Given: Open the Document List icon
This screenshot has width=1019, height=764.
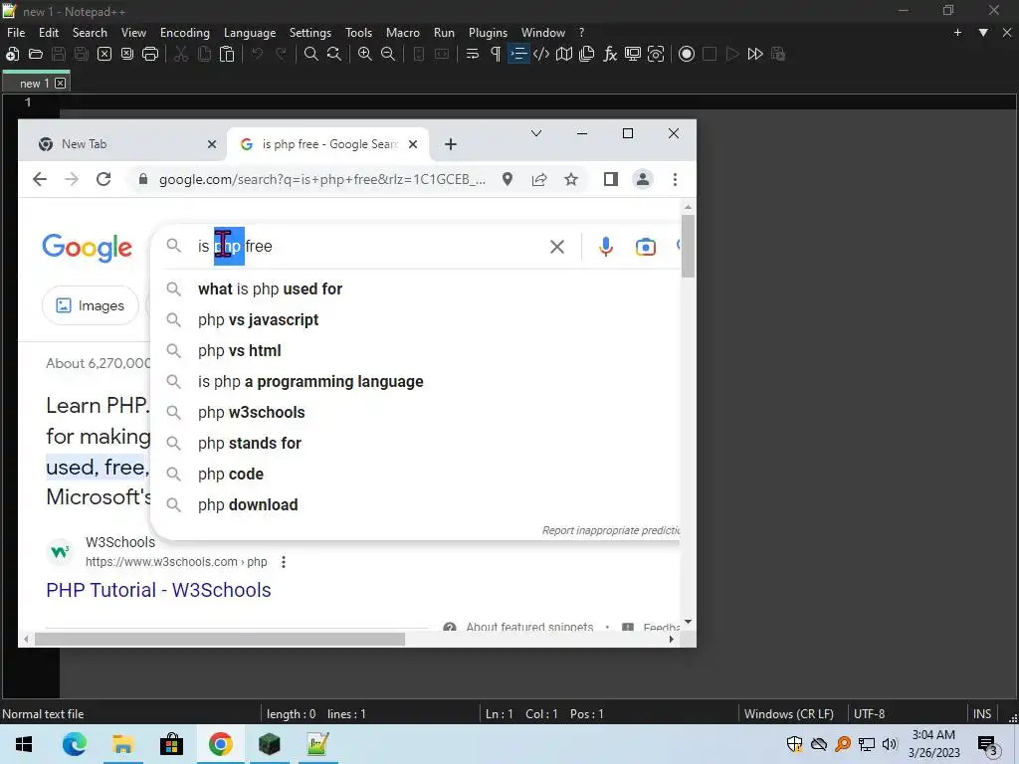Looking at the screenshot, I should [x=587, y=54].
